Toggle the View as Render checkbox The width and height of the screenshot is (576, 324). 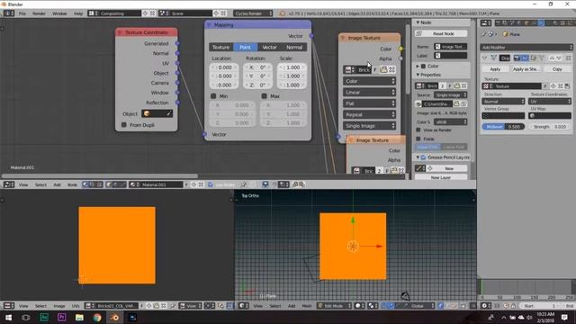(418, 130)
